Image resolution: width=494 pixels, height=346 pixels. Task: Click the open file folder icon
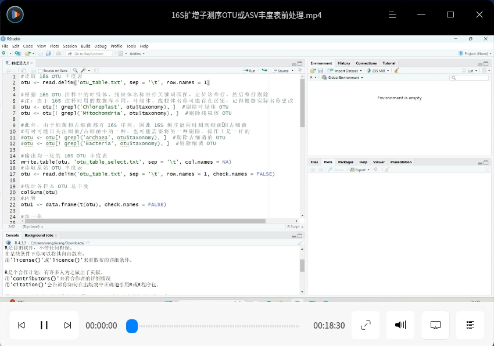[28, 53]
